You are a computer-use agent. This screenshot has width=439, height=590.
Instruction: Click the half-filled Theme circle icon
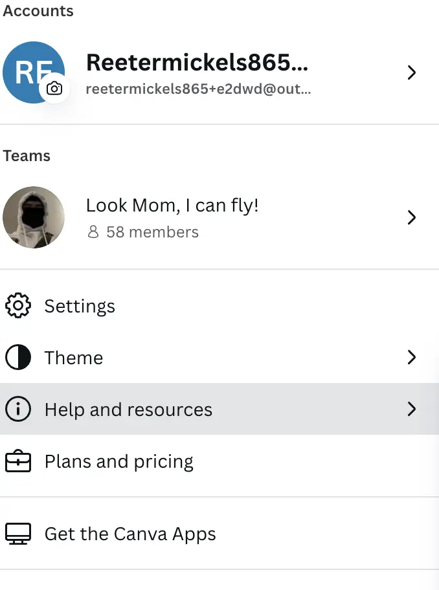[x=18, y=357]
